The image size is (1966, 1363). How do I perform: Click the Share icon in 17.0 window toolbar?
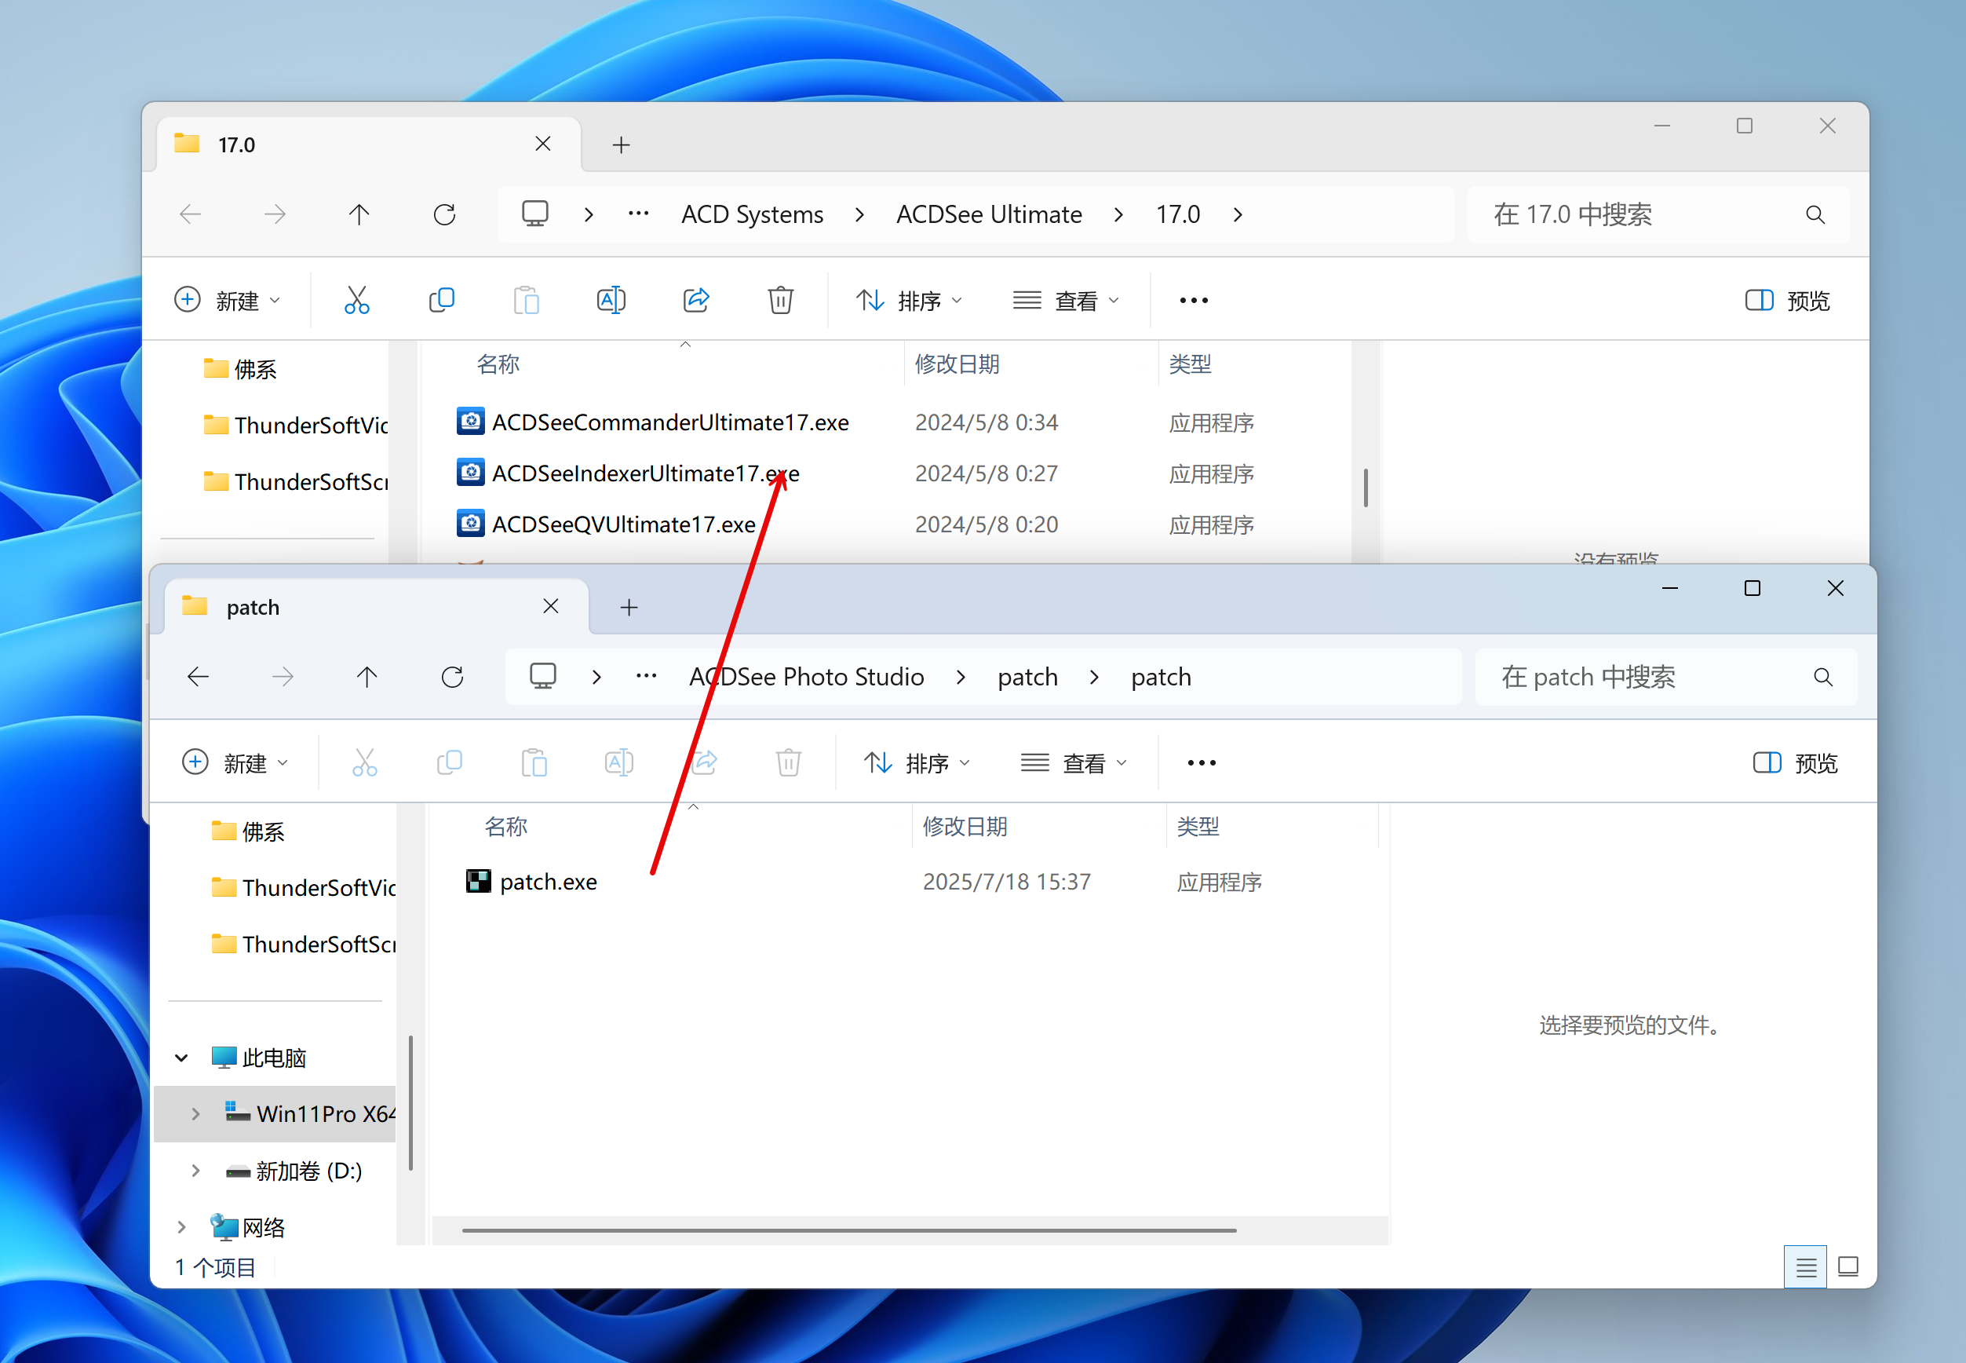(x=695, y=301)
